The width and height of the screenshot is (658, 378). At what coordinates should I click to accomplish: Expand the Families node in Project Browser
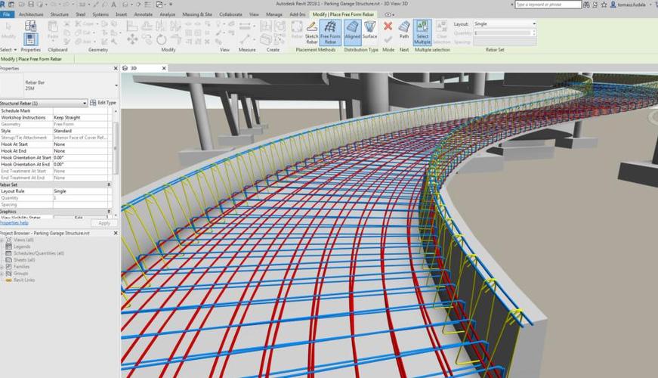[2, 267]
